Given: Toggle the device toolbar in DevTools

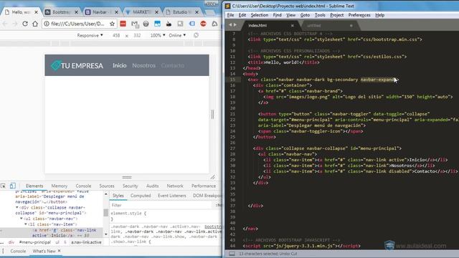Looking at the screenshot, I should coord(13,186).
